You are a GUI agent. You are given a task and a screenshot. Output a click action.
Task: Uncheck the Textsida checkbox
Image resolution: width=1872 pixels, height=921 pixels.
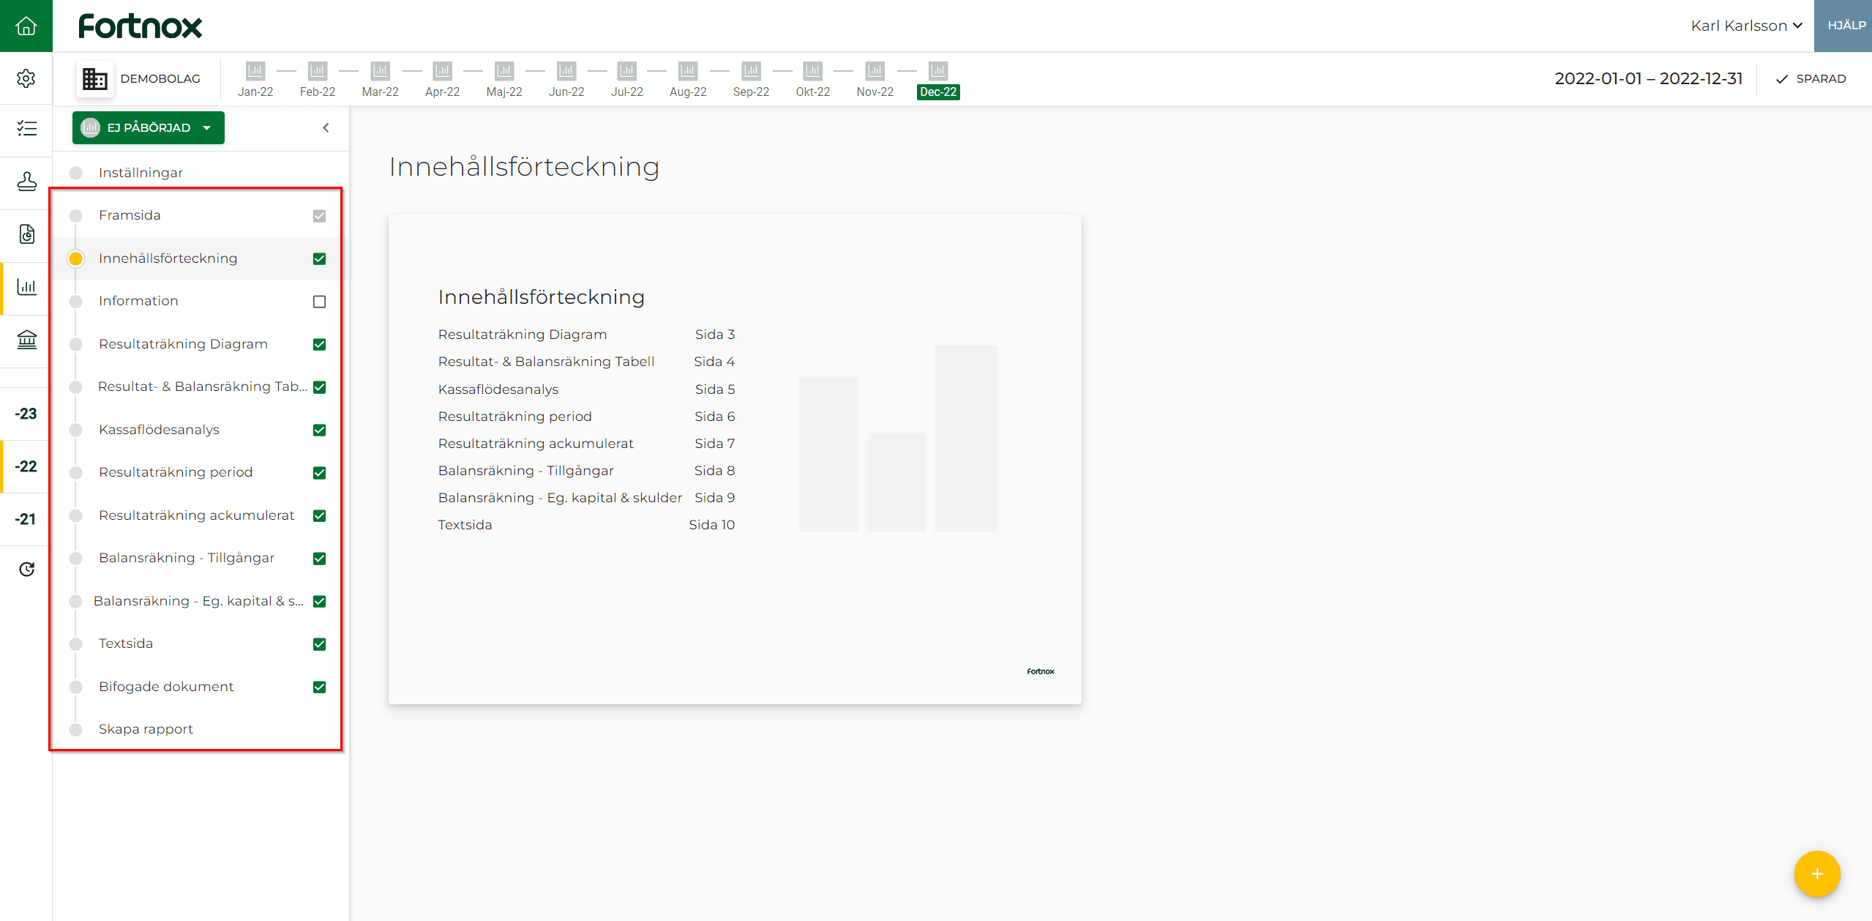coord(319,644)
